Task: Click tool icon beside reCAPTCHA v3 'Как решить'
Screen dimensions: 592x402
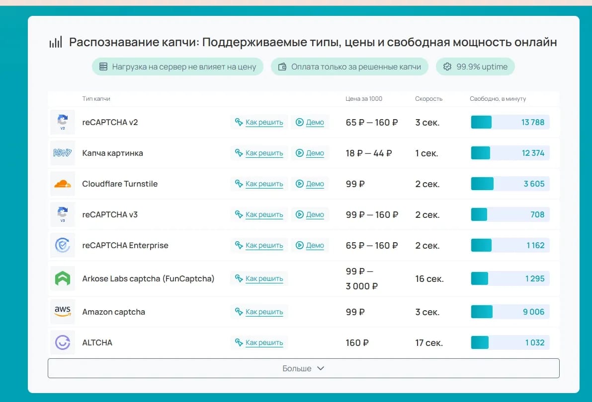Action: pos(239,214)
